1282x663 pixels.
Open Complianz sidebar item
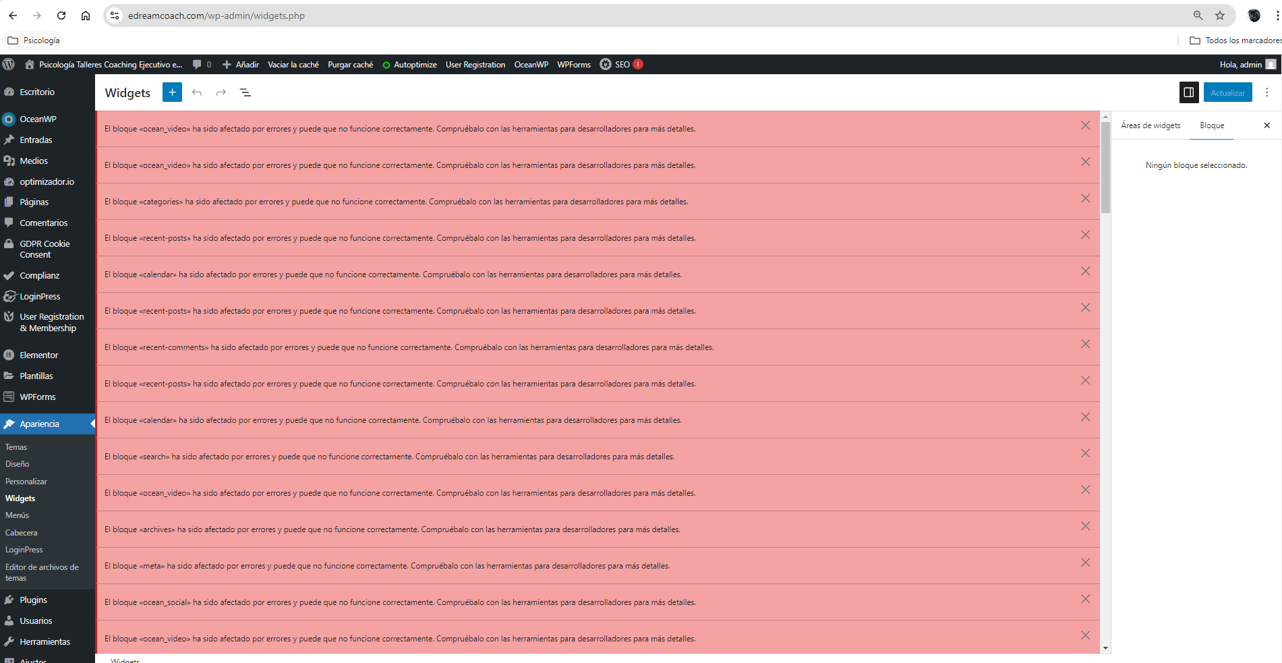click(x=39, y=276)
